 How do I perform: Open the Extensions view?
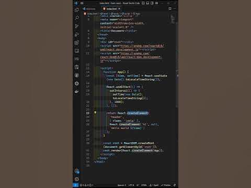click(x=77, y=42)
